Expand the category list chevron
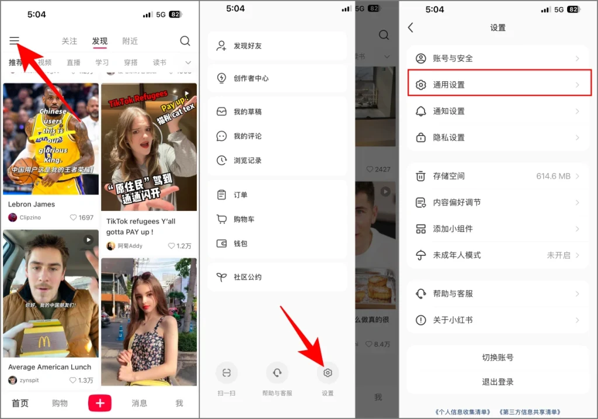The width and height of the screenshot is (598, 419). [188, 63]
